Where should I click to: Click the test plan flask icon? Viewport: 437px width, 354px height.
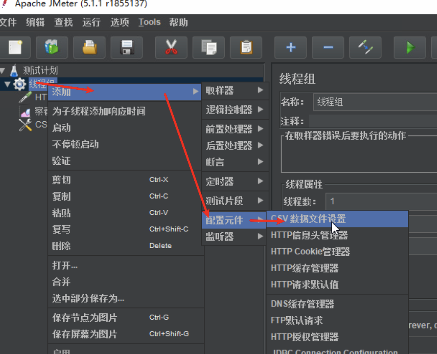(x=14, y=70)
